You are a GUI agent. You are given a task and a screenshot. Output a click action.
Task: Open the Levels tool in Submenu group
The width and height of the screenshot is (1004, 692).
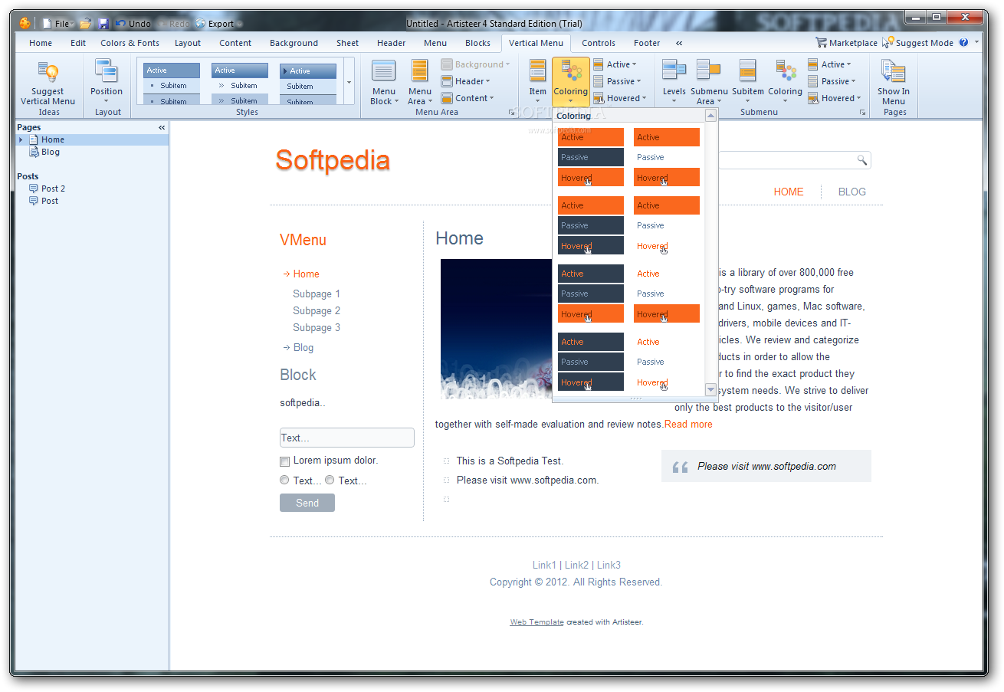[x=674, y=82]
